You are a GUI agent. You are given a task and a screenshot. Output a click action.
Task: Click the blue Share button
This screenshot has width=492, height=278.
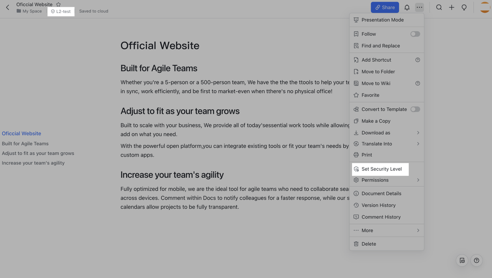[x=385, y=7]
